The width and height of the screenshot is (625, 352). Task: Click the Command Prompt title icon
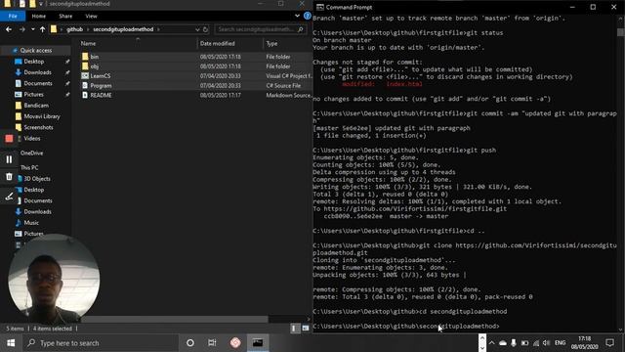click(319, 7)
